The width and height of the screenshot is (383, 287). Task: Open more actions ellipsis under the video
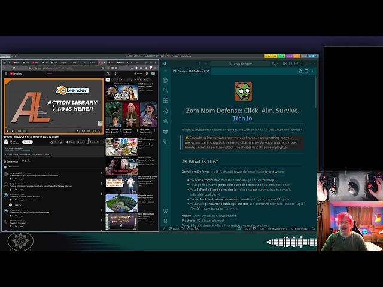point(102,142)
